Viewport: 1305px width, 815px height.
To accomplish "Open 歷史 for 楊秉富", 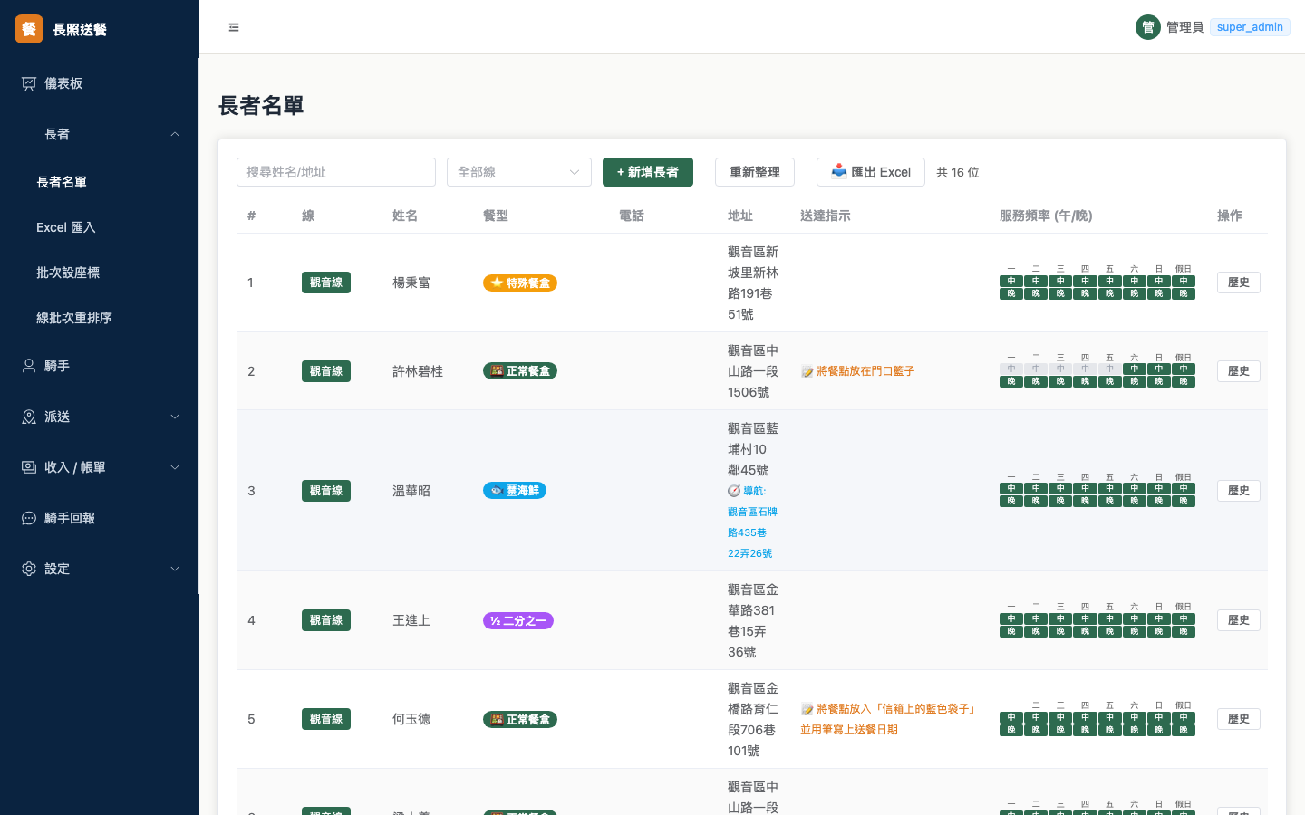I will coord(1239,283).
